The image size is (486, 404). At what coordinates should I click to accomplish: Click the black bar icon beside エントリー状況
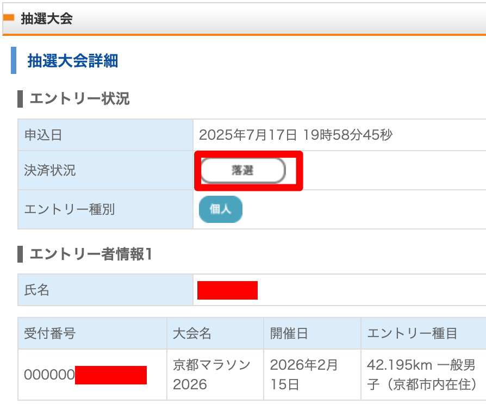(21, 98)
